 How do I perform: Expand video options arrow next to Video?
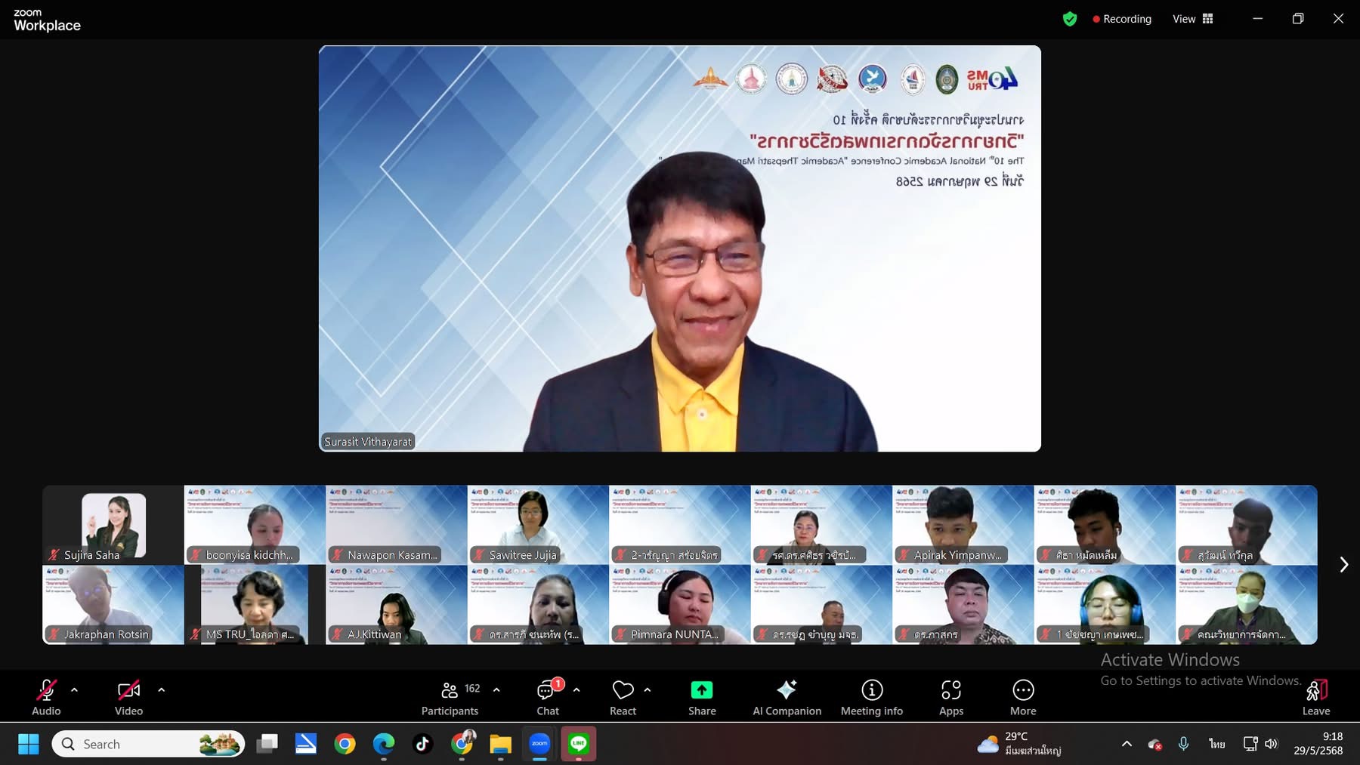tap(161, 689)
